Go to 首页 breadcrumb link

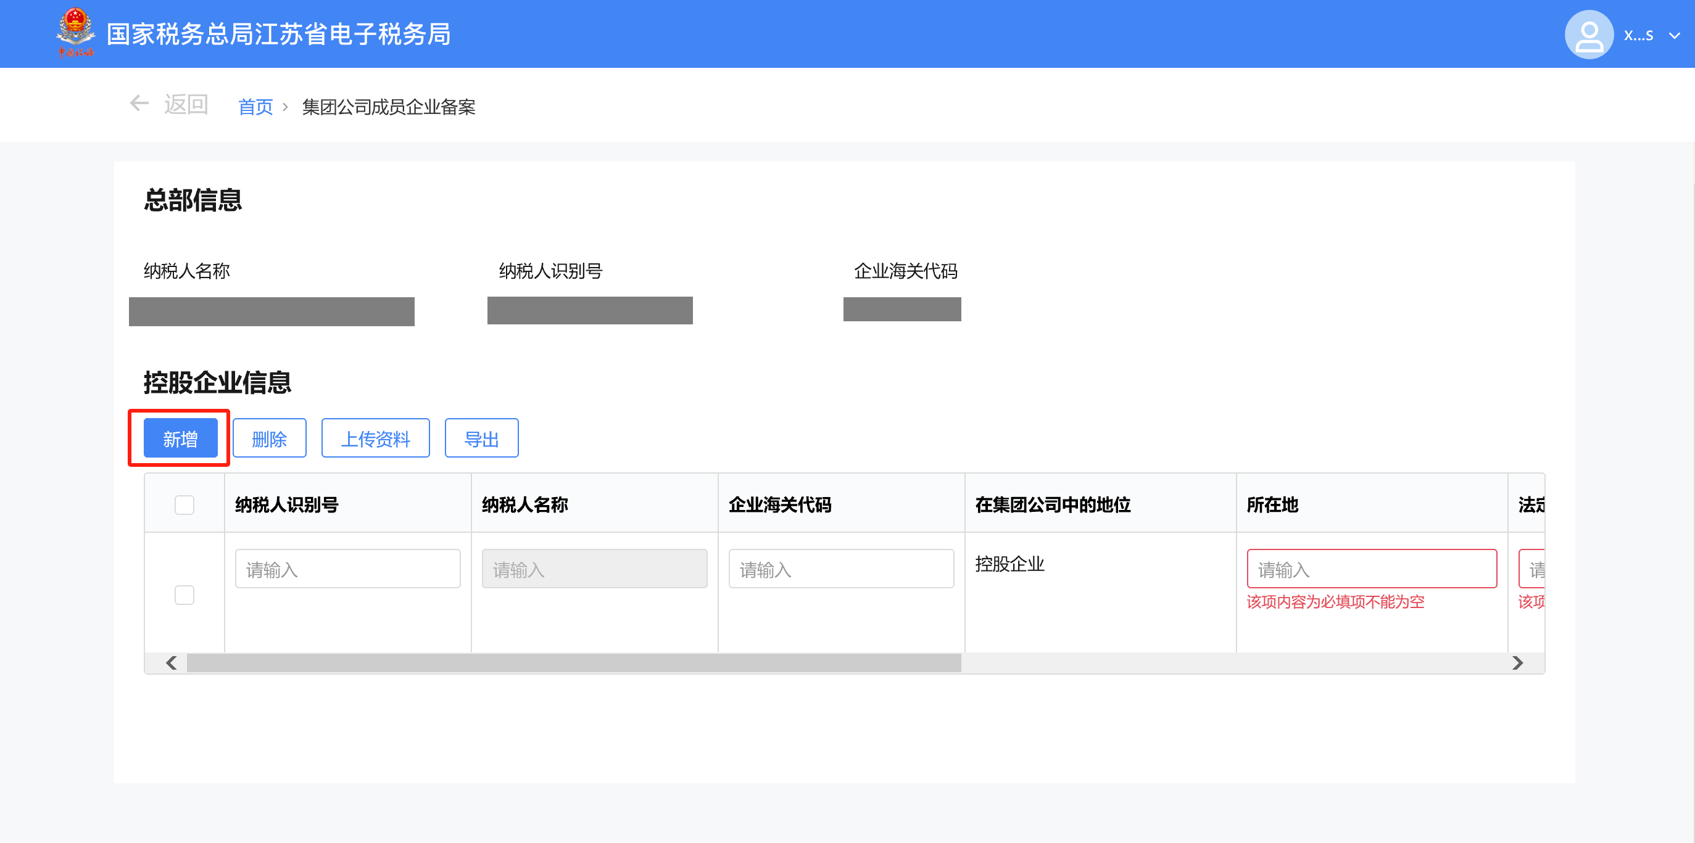click(255, 107)
